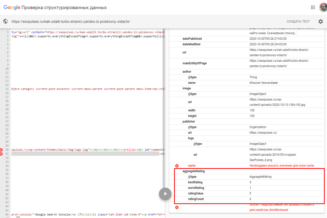The height and width of the screenshot is (218, 327).
Task: Click the datePublished row
Action: coord(192,39)
